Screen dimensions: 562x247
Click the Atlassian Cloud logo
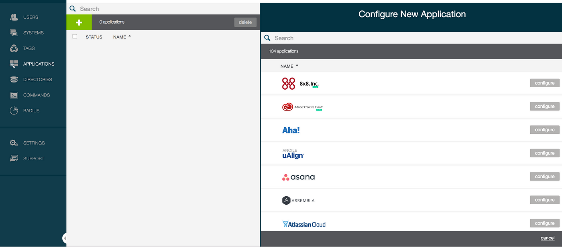coord(304,224)
